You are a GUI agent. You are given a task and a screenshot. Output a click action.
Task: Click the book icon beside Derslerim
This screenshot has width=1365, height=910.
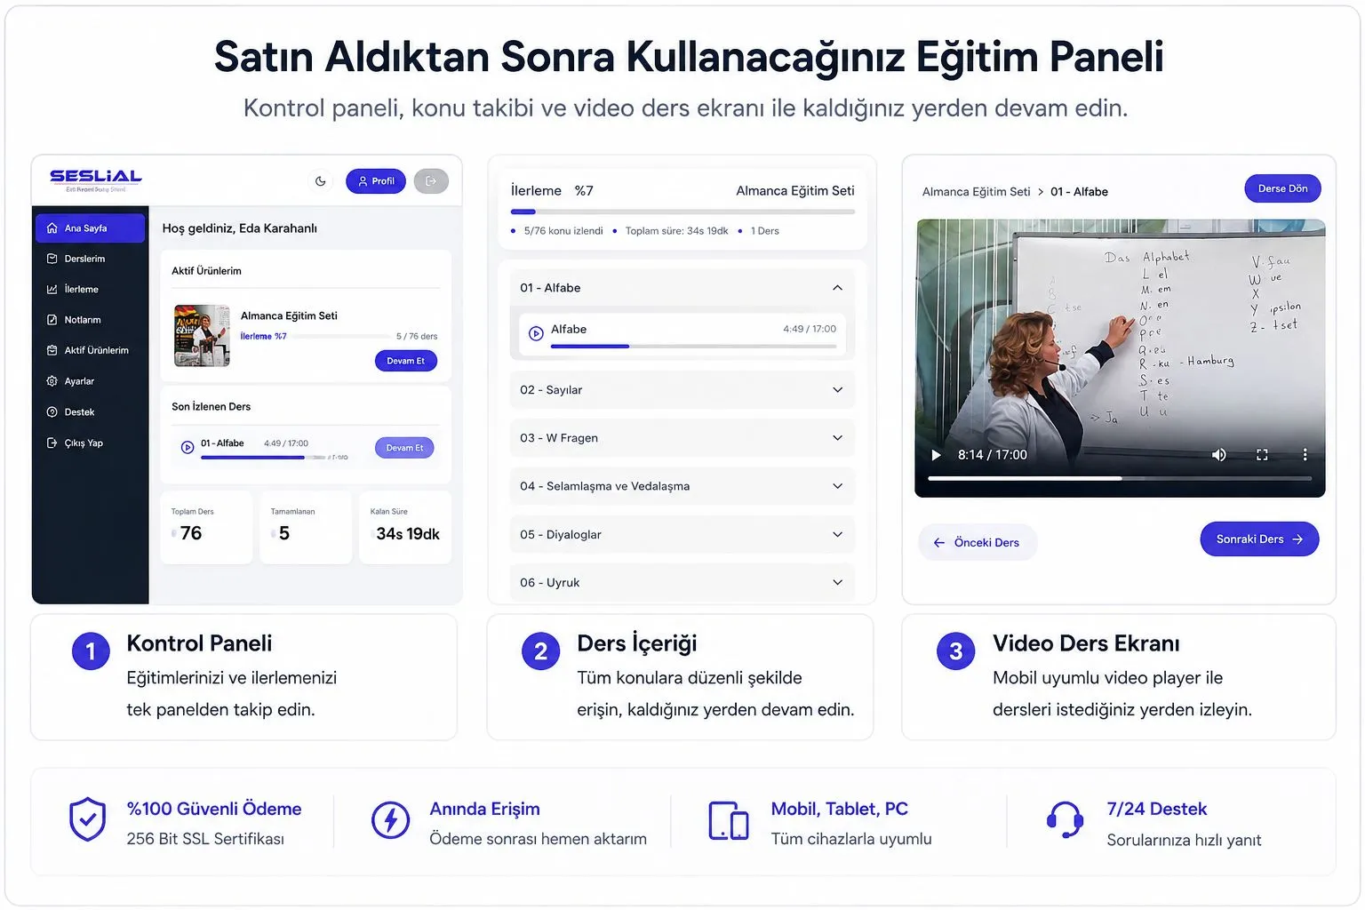[x=52, y=259]
